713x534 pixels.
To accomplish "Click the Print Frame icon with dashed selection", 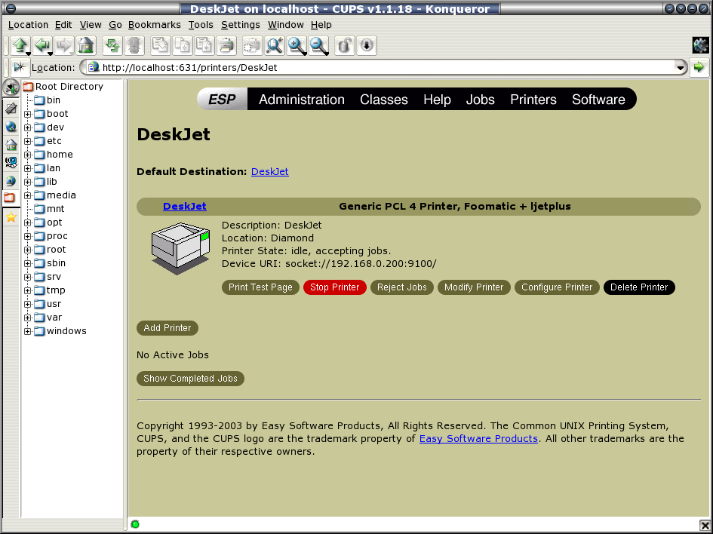I will pos(252,45).
